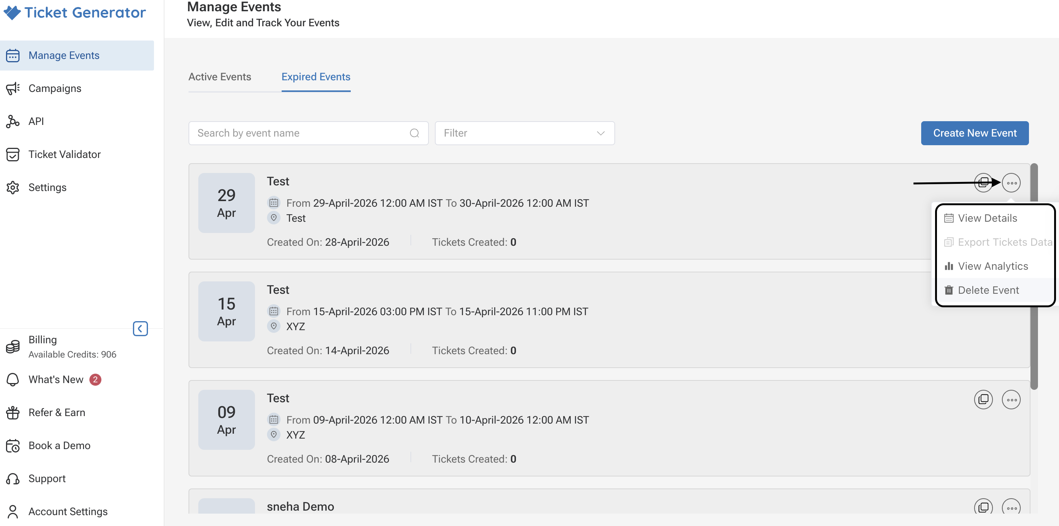Focus the Search by event name field

308,133
